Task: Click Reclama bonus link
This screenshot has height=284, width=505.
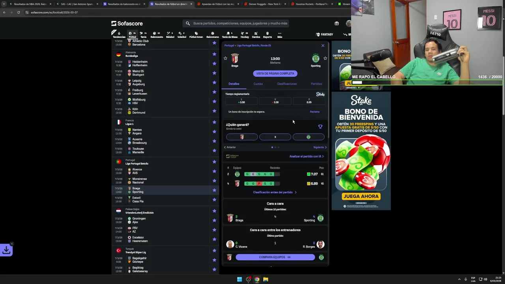Action: [x=314, y=112]
